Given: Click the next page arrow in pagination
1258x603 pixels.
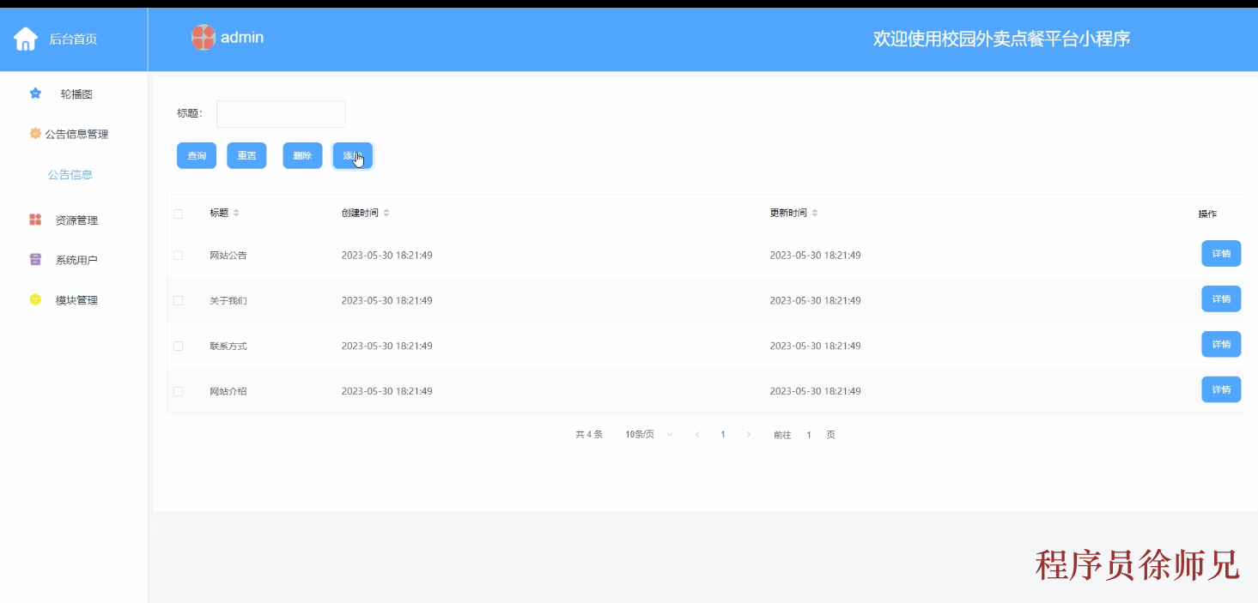Looking at the screenshot, I should click(748, 434).
